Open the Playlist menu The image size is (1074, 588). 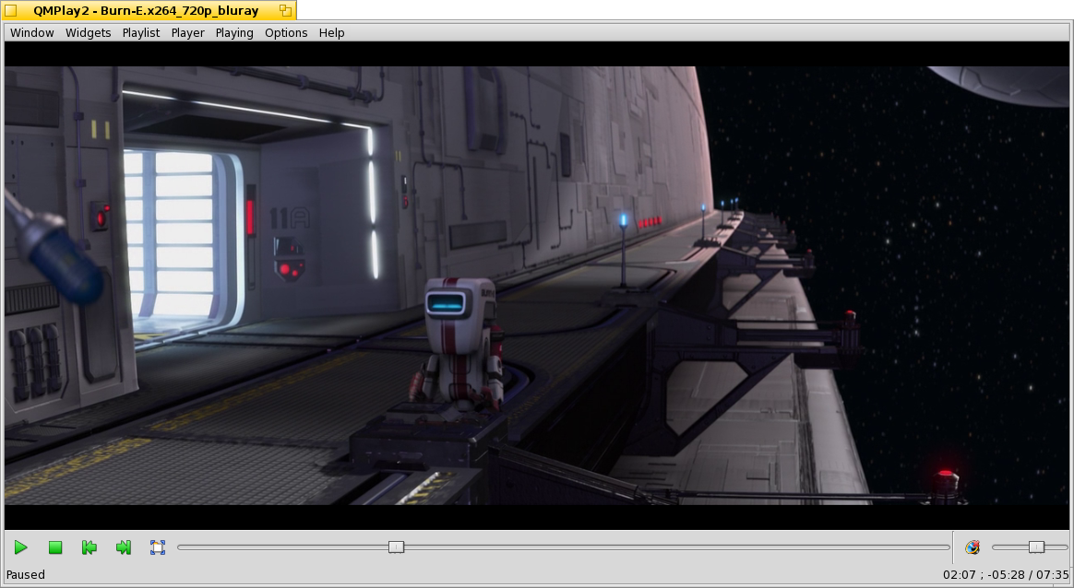click(141, 33)
